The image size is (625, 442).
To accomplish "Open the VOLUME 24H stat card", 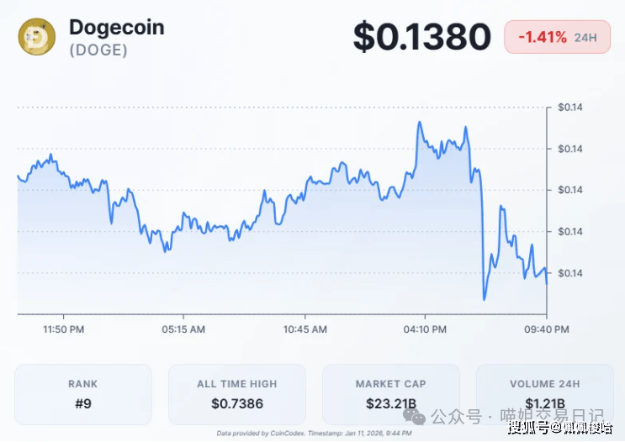I will tap(544, 394).
